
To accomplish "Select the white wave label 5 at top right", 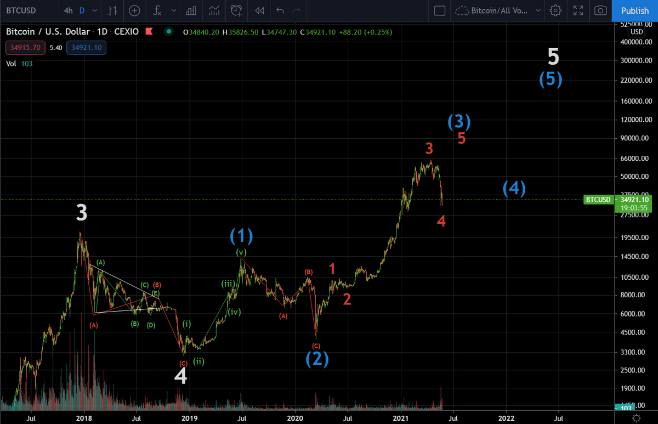I will (x=553, y=56).
